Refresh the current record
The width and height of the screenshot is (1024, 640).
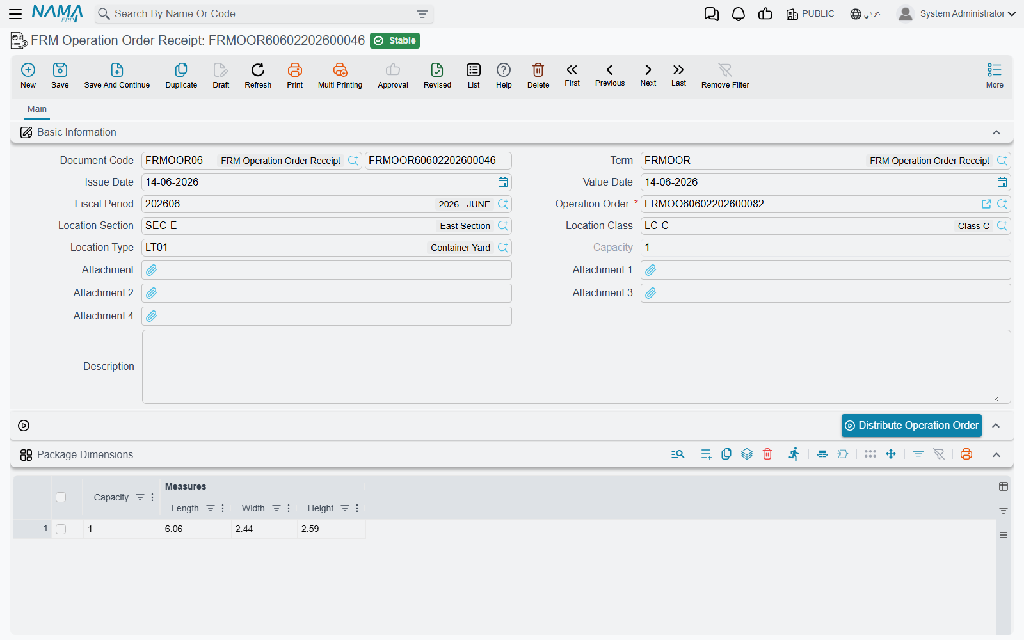[x=258, y=76]
